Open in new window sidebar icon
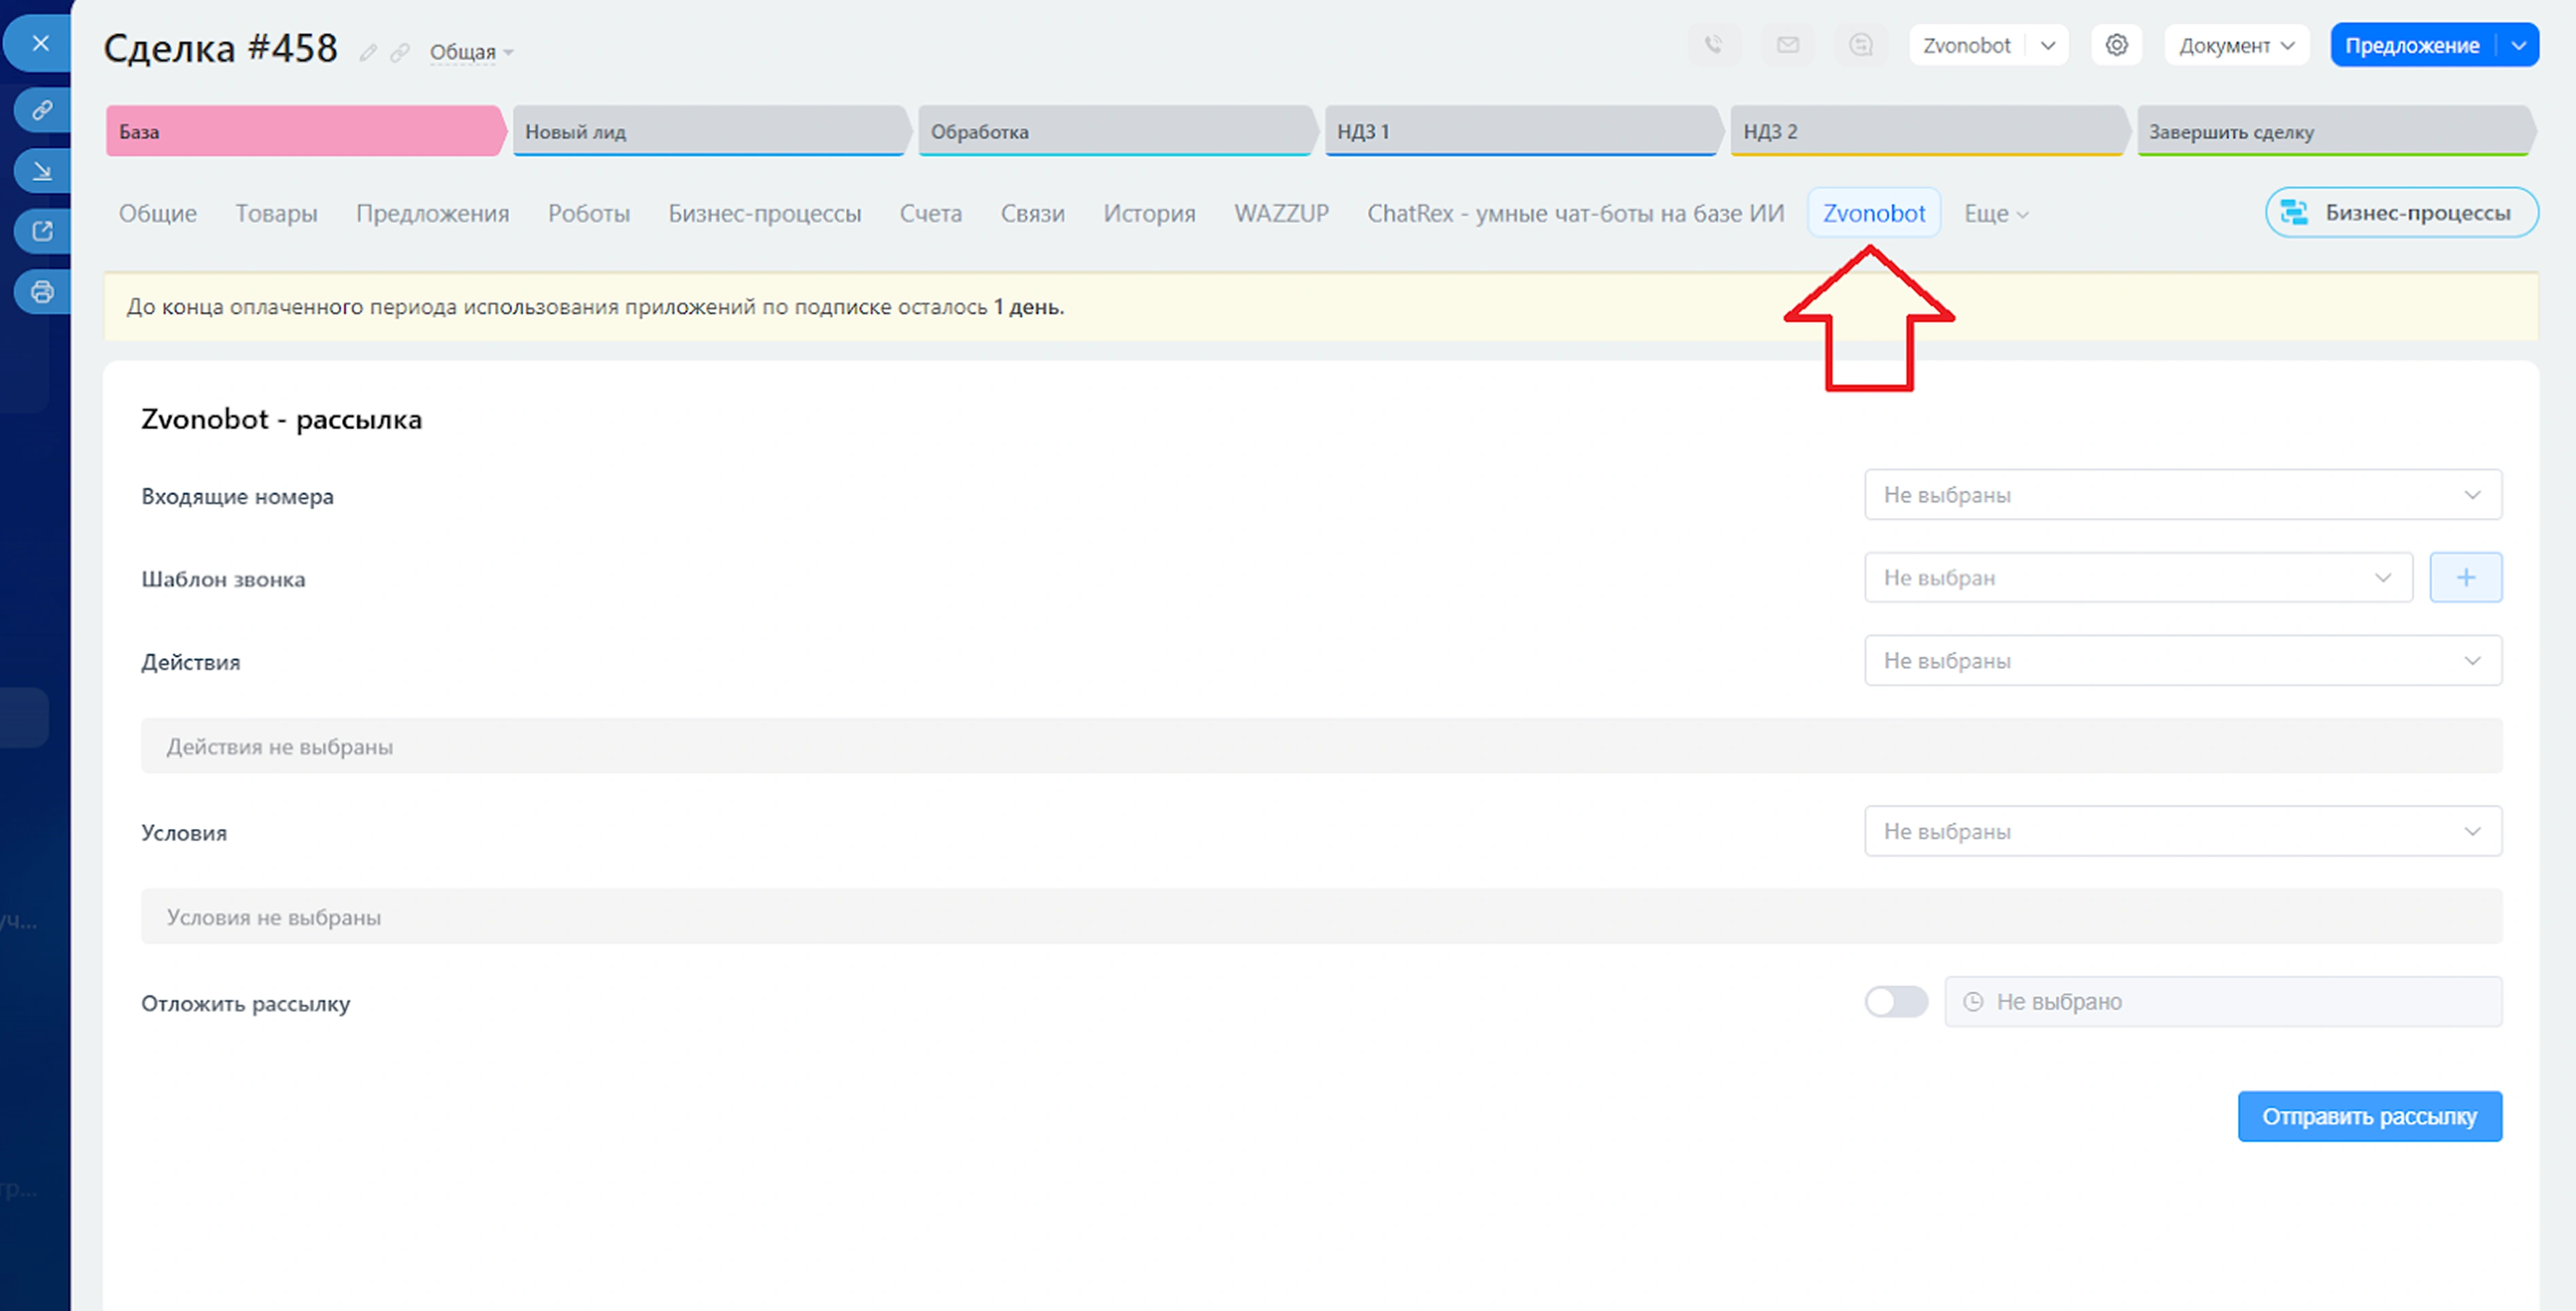 (x=42, y=231)
